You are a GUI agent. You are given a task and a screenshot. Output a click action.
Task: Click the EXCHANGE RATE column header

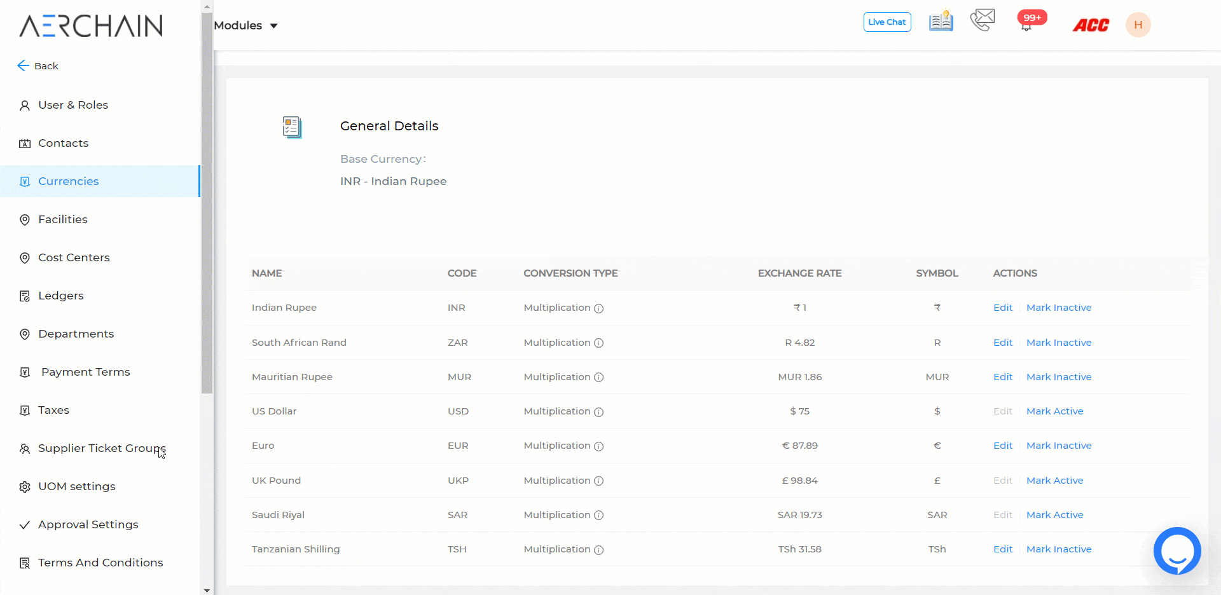(800, 273)
